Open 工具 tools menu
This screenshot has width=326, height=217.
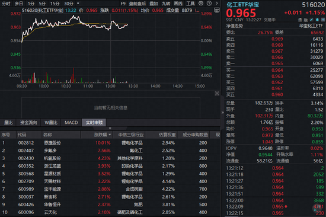[190, 4]
